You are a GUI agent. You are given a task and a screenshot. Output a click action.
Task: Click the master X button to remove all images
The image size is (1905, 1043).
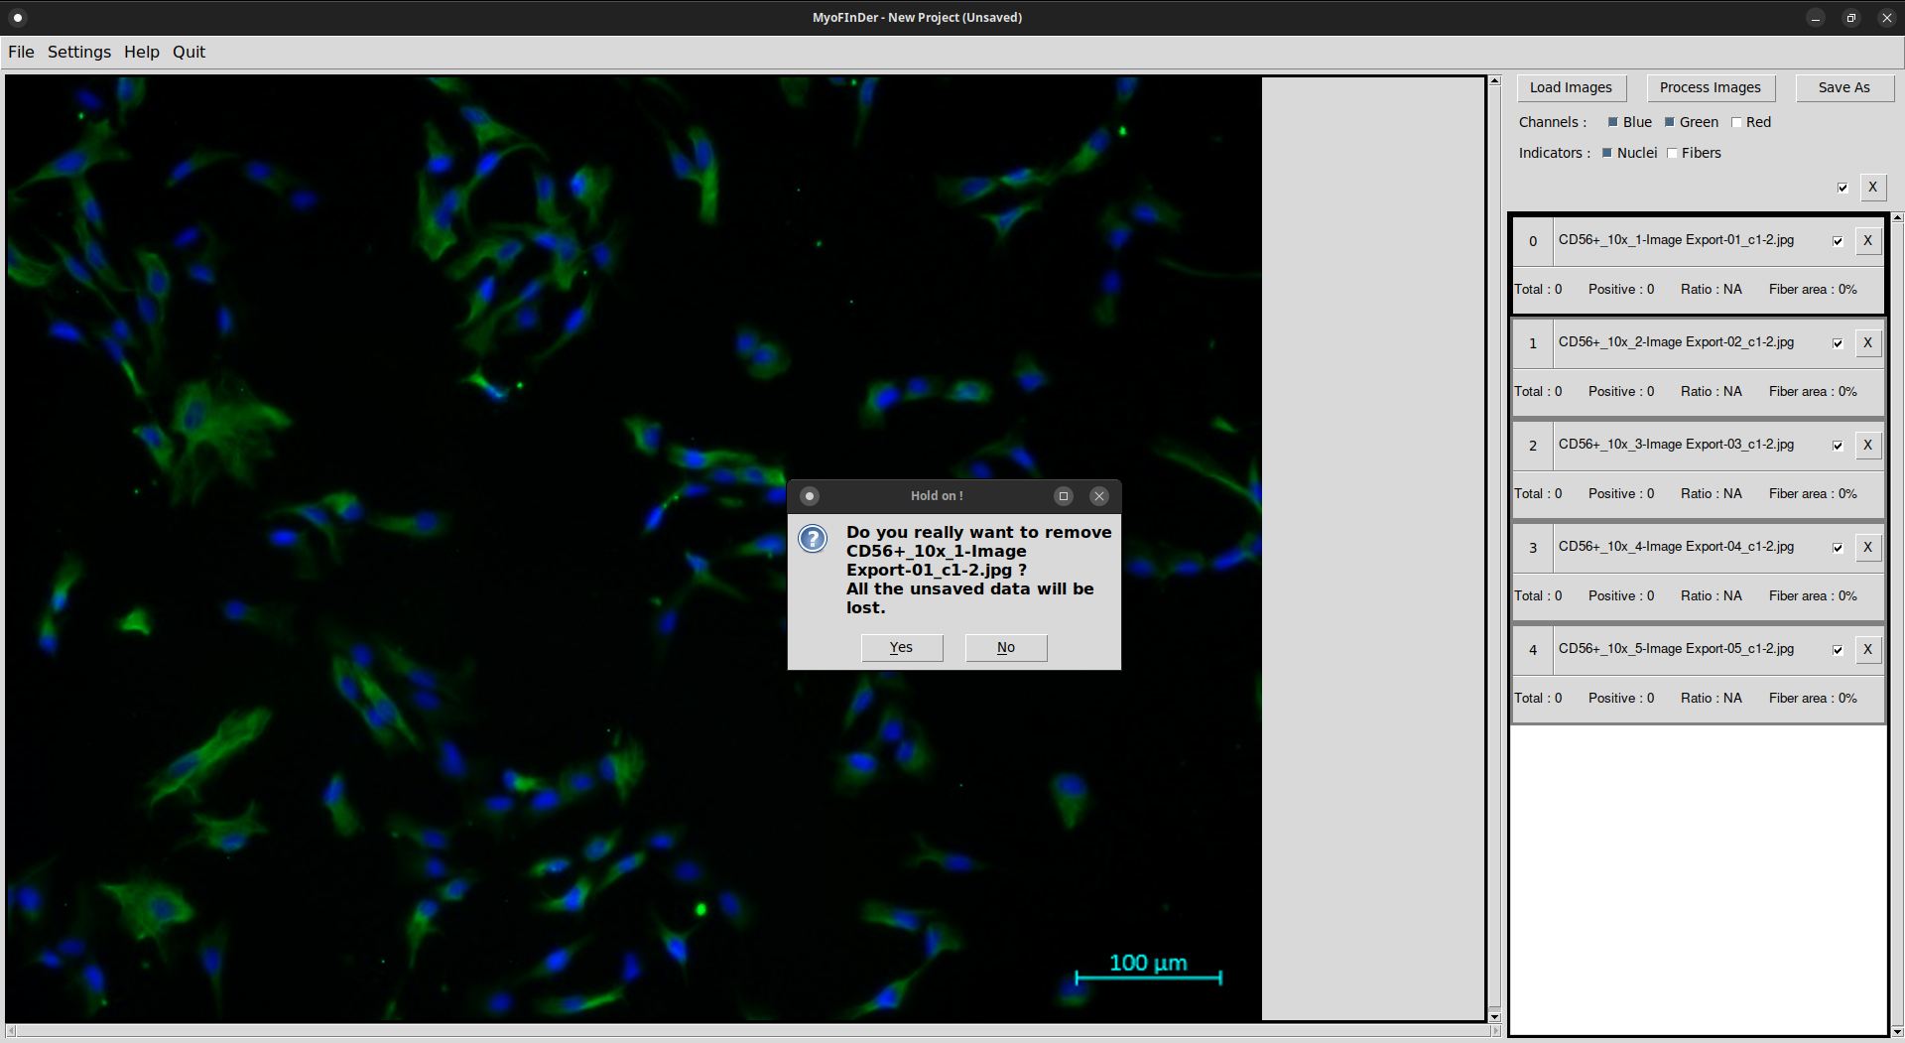[1872, 188]
